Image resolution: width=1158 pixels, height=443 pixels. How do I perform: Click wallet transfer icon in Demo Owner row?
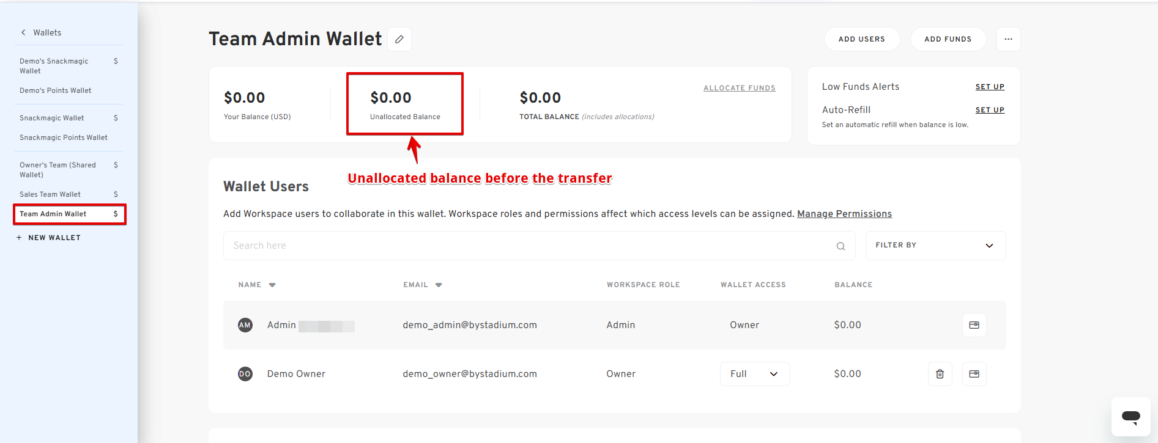974,374
